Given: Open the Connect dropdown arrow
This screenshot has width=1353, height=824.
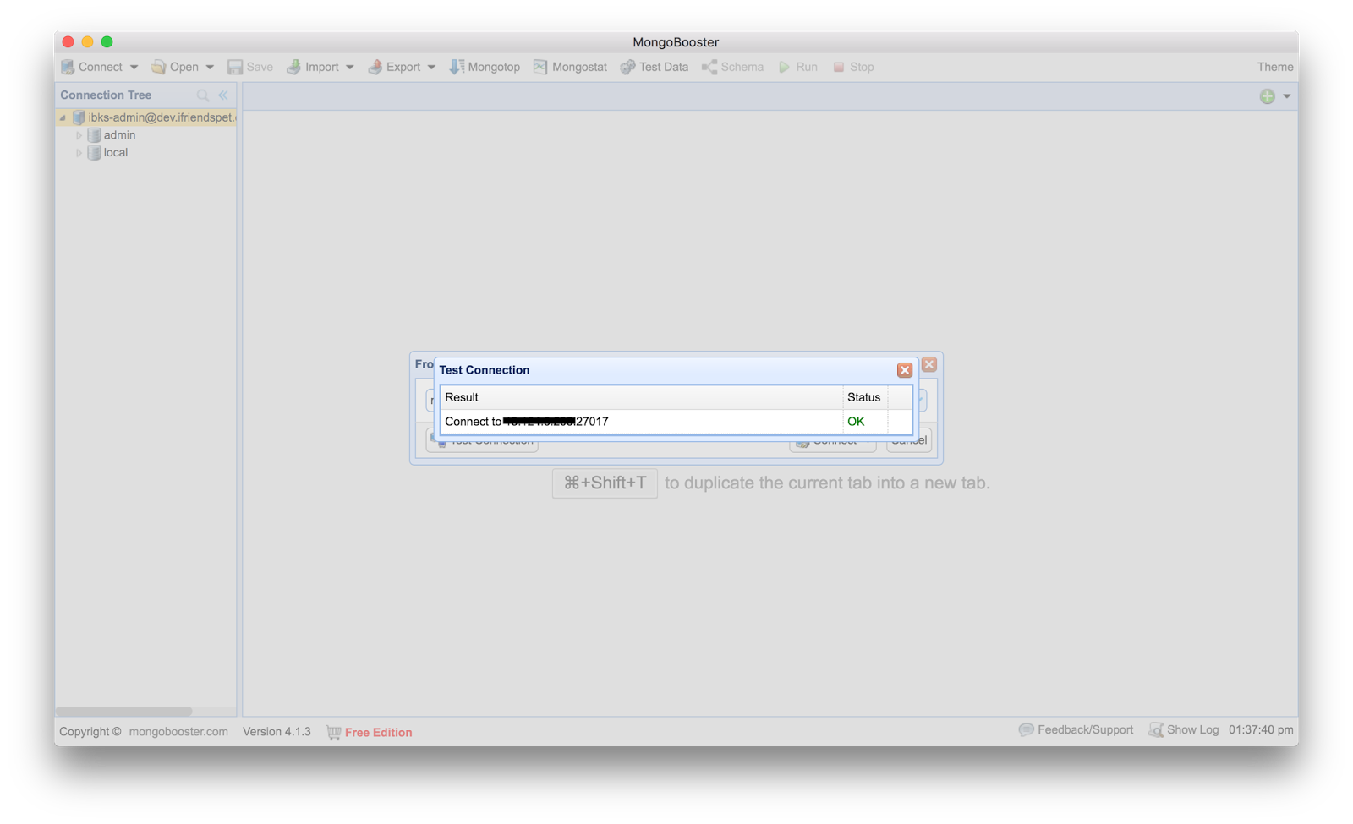Looking at the screenshot, I should 134,68.
